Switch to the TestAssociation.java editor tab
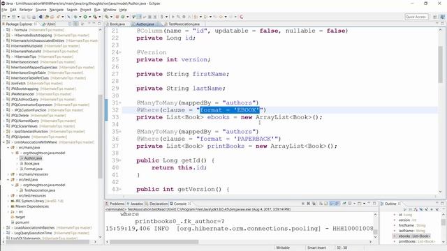Viewport: 447px width, 251px height. (182, 24)
